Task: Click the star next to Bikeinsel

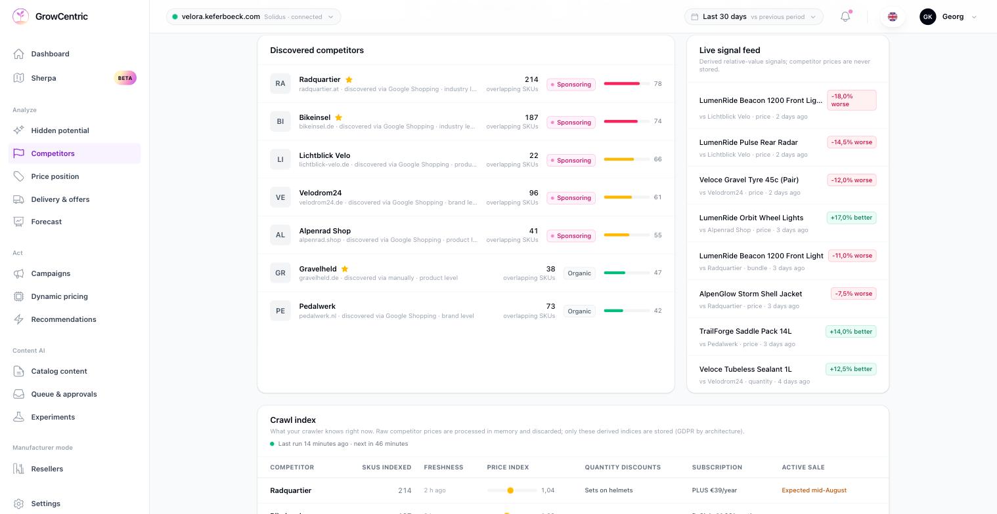Action: point(339,118)
